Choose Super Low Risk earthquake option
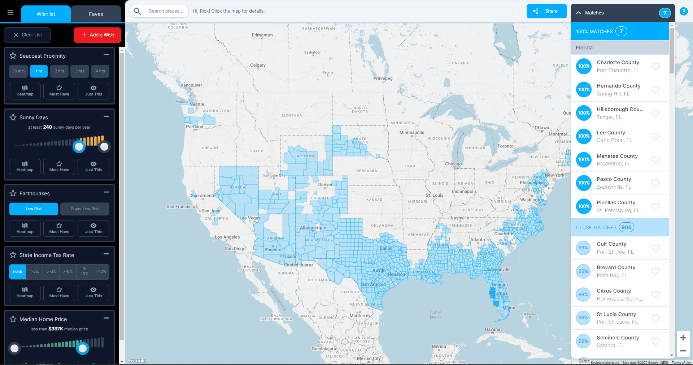 coord(85,209)
